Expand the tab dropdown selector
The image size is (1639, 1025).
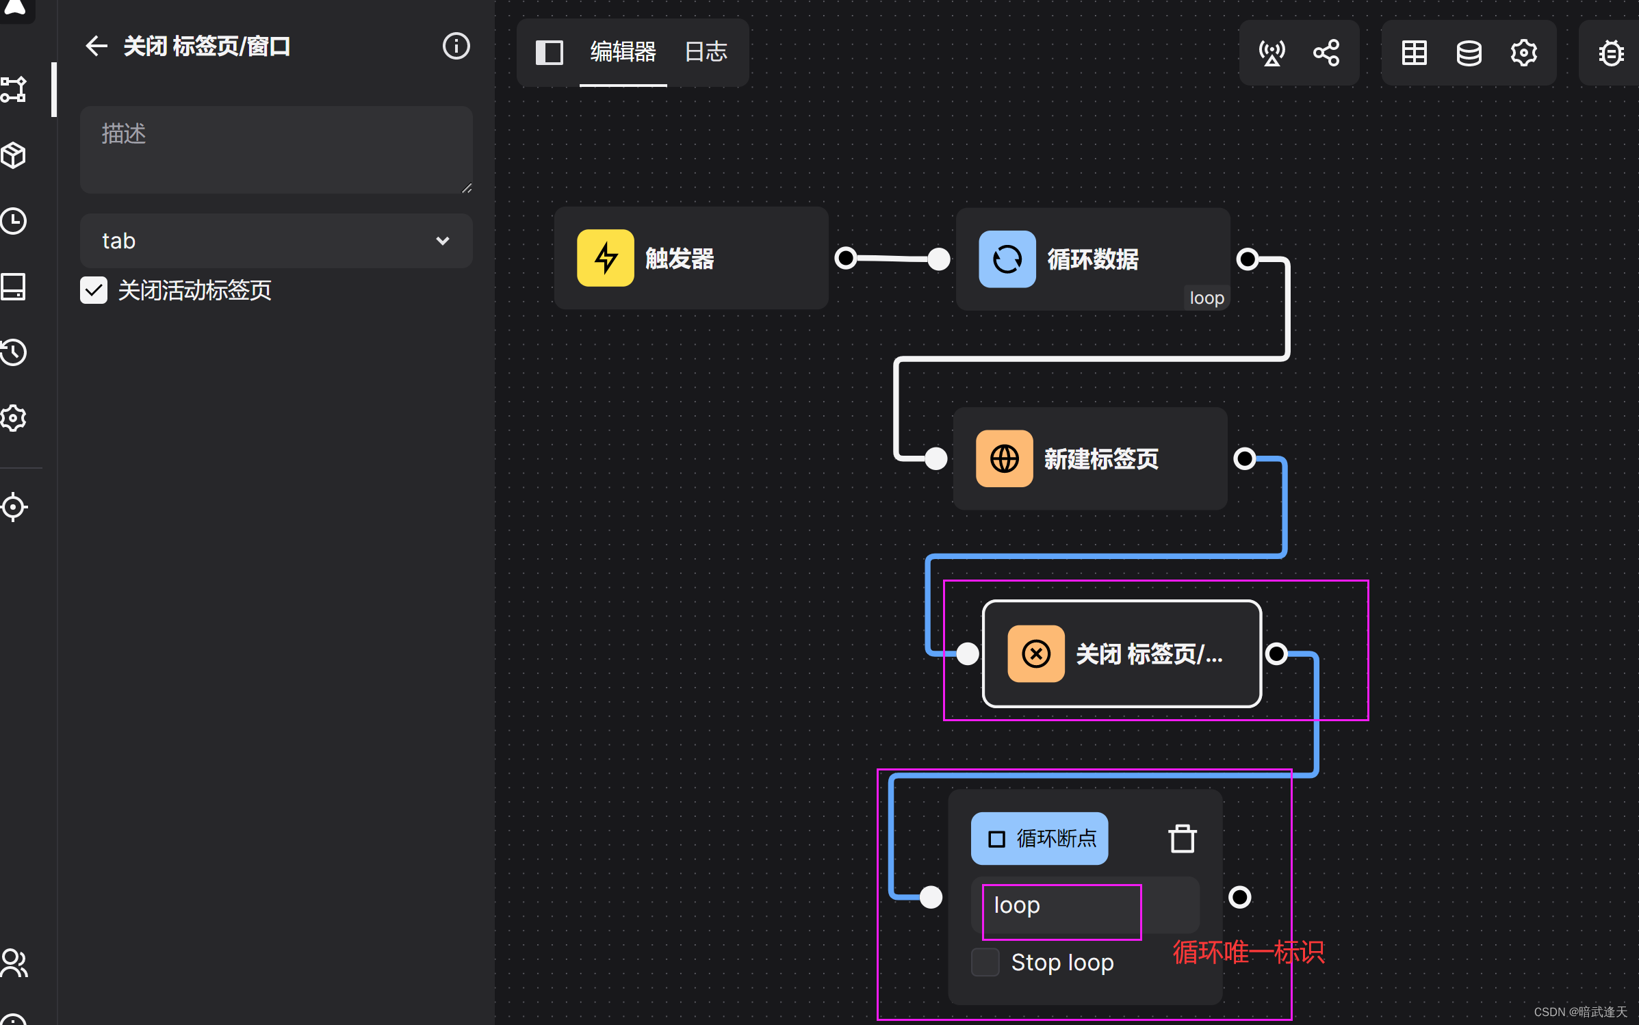coord(276,241)
